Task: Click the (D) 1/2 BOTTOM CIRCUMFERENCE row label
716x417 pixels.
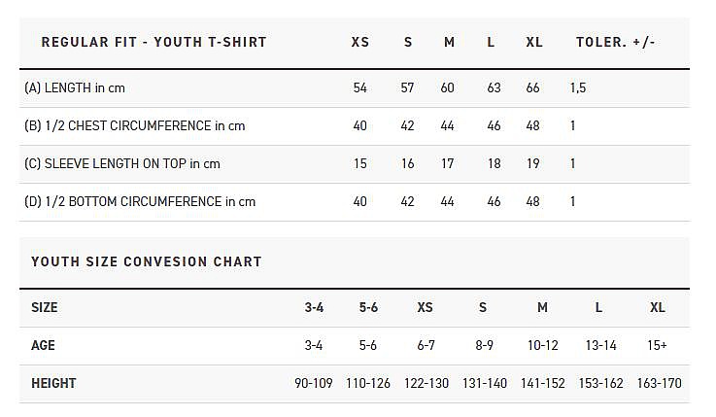Action: (x=140, y=202)
